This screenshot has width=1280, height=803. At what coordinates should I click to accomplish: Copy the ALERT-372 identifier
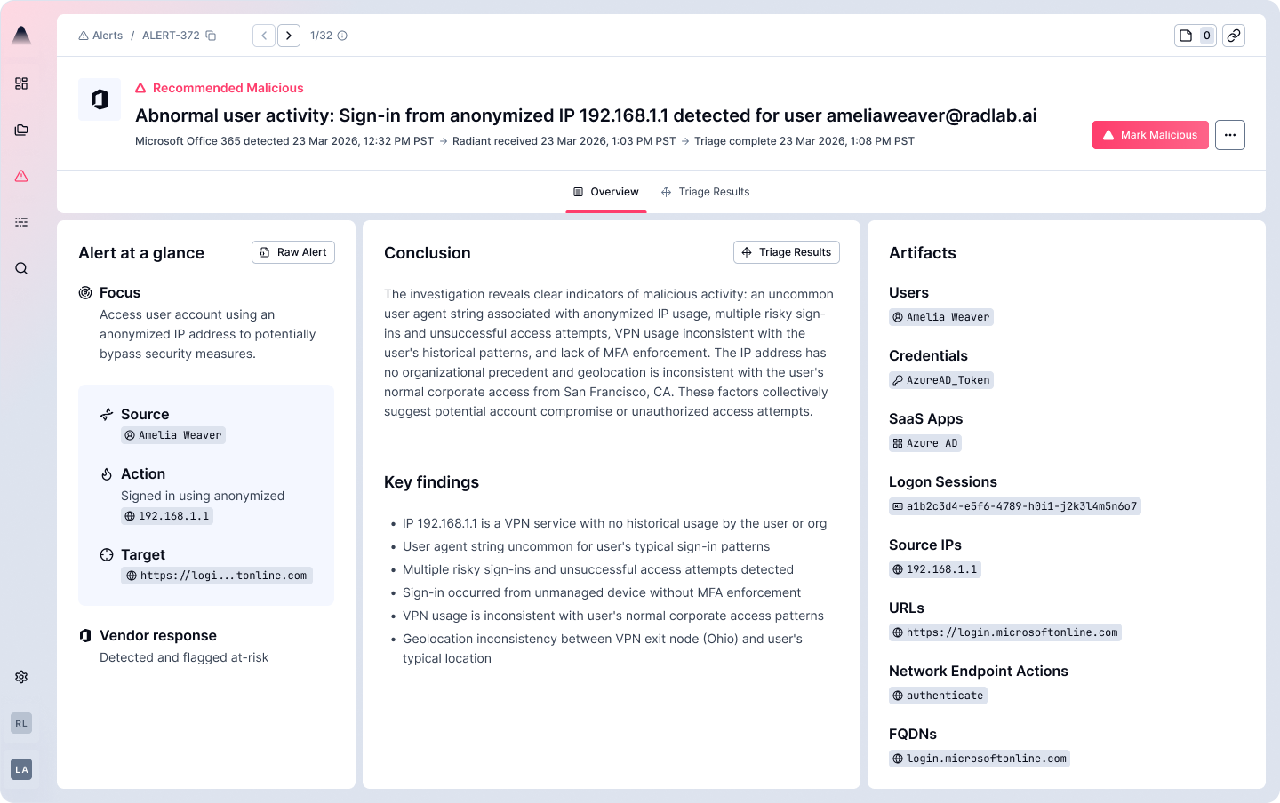[212, 36]
